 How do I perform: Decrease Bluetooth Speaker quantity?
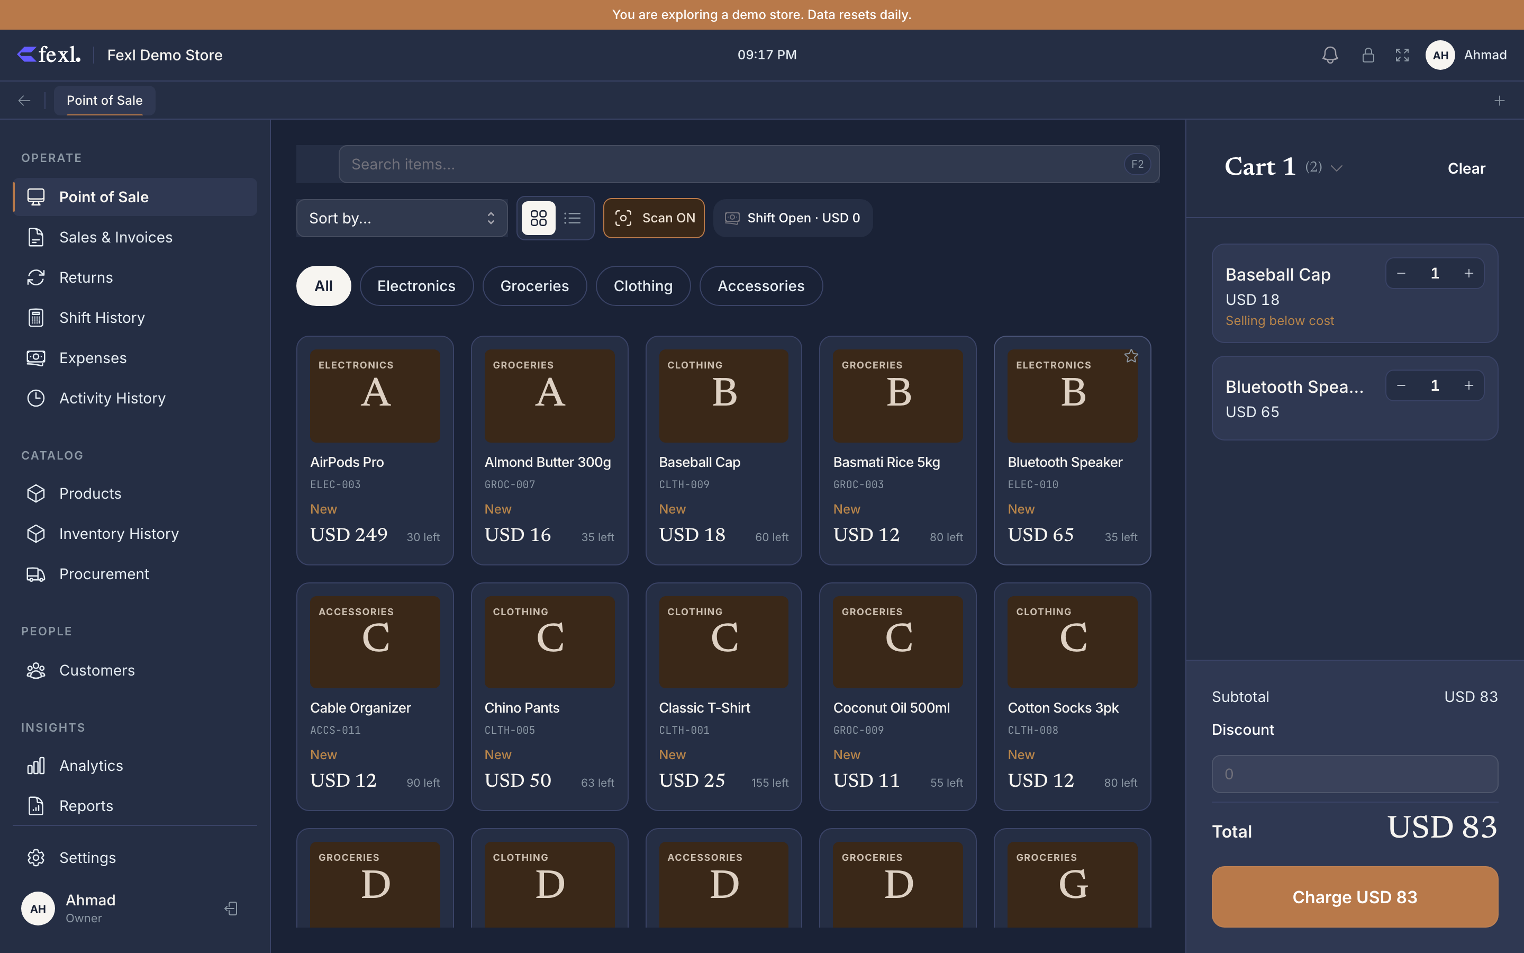(x=1401, y=386)
